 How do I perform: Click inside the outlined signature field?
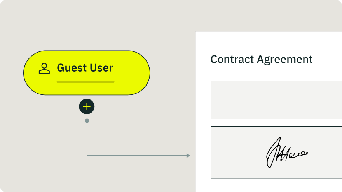click(276, 152)
